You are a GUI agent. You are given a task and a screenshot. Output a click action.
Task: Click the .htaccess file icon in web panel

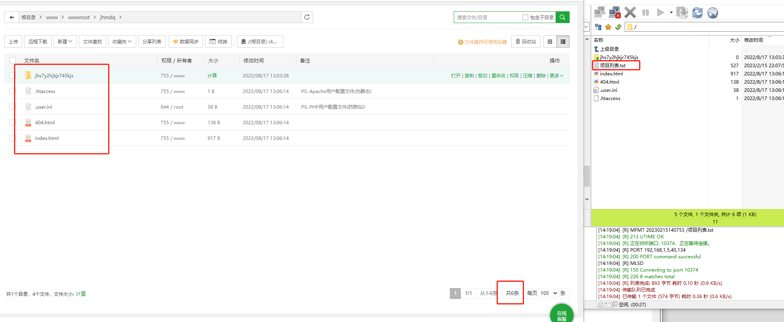click(28, 91)
